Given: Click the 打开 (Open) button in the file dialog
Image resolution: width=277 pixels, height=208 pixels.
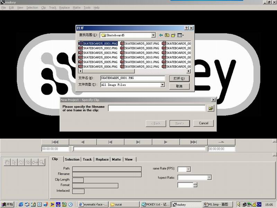Looking at the screenshot, I should coord(179,79).
